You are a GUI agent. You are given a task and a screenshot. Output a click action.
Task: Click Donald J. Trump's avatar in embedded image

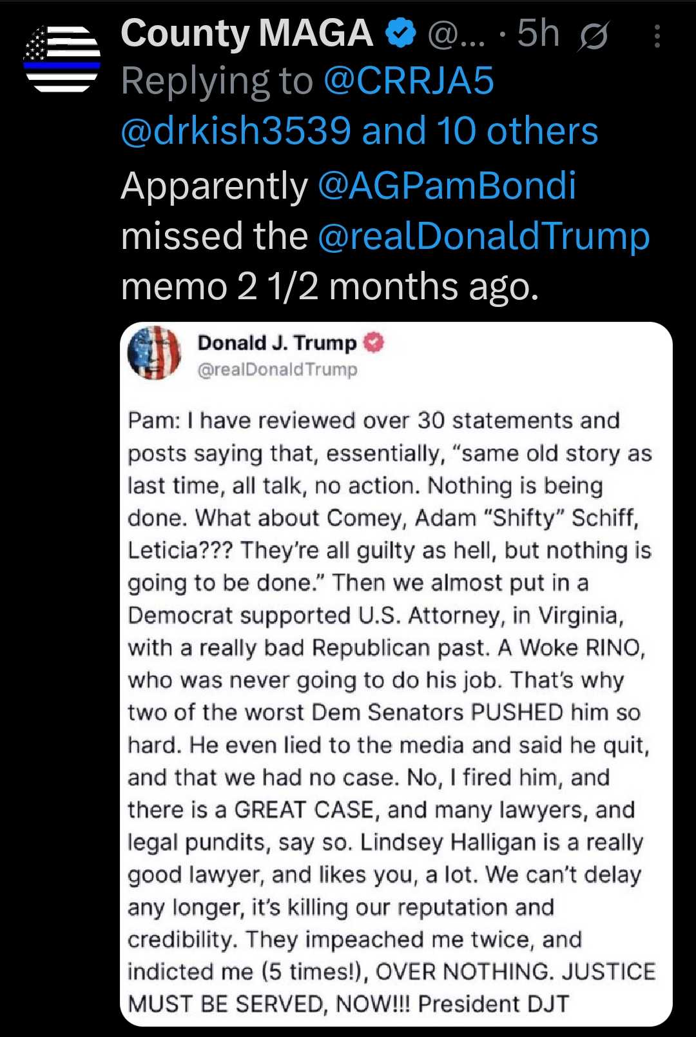[155, 353]
